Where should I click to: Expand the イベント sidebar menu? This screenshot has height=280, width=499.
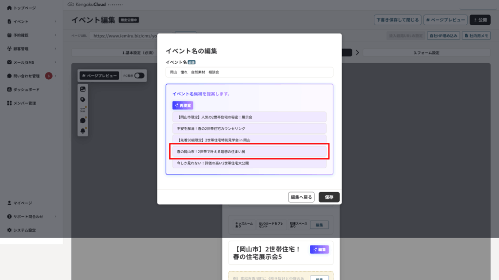31,21
